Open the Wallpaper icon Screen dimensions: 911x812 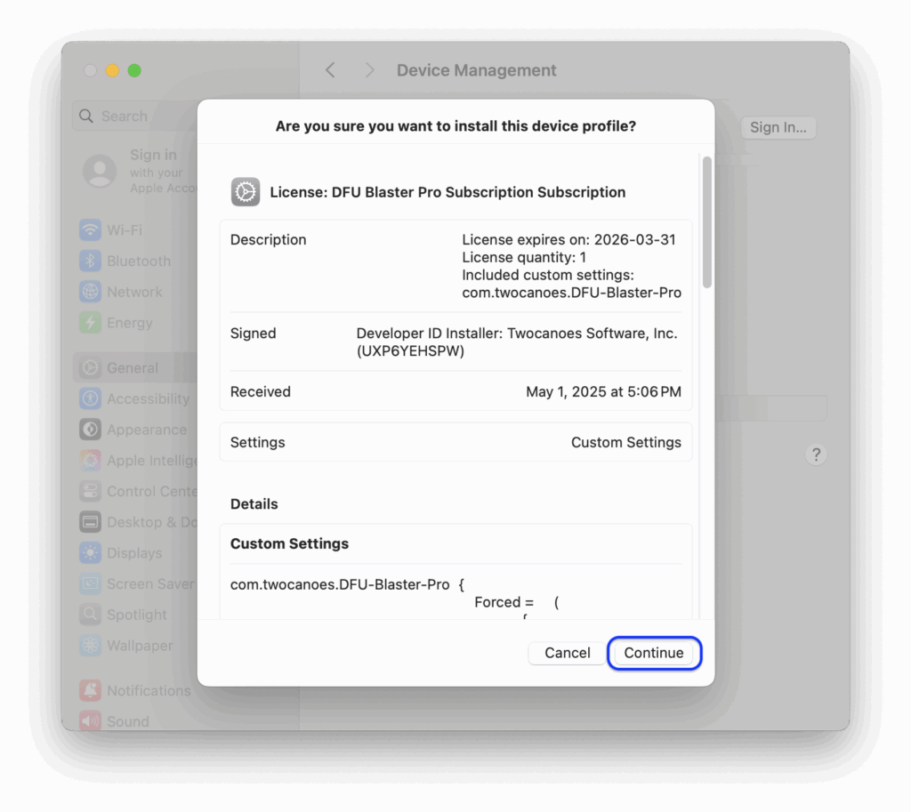click(90, 645)
